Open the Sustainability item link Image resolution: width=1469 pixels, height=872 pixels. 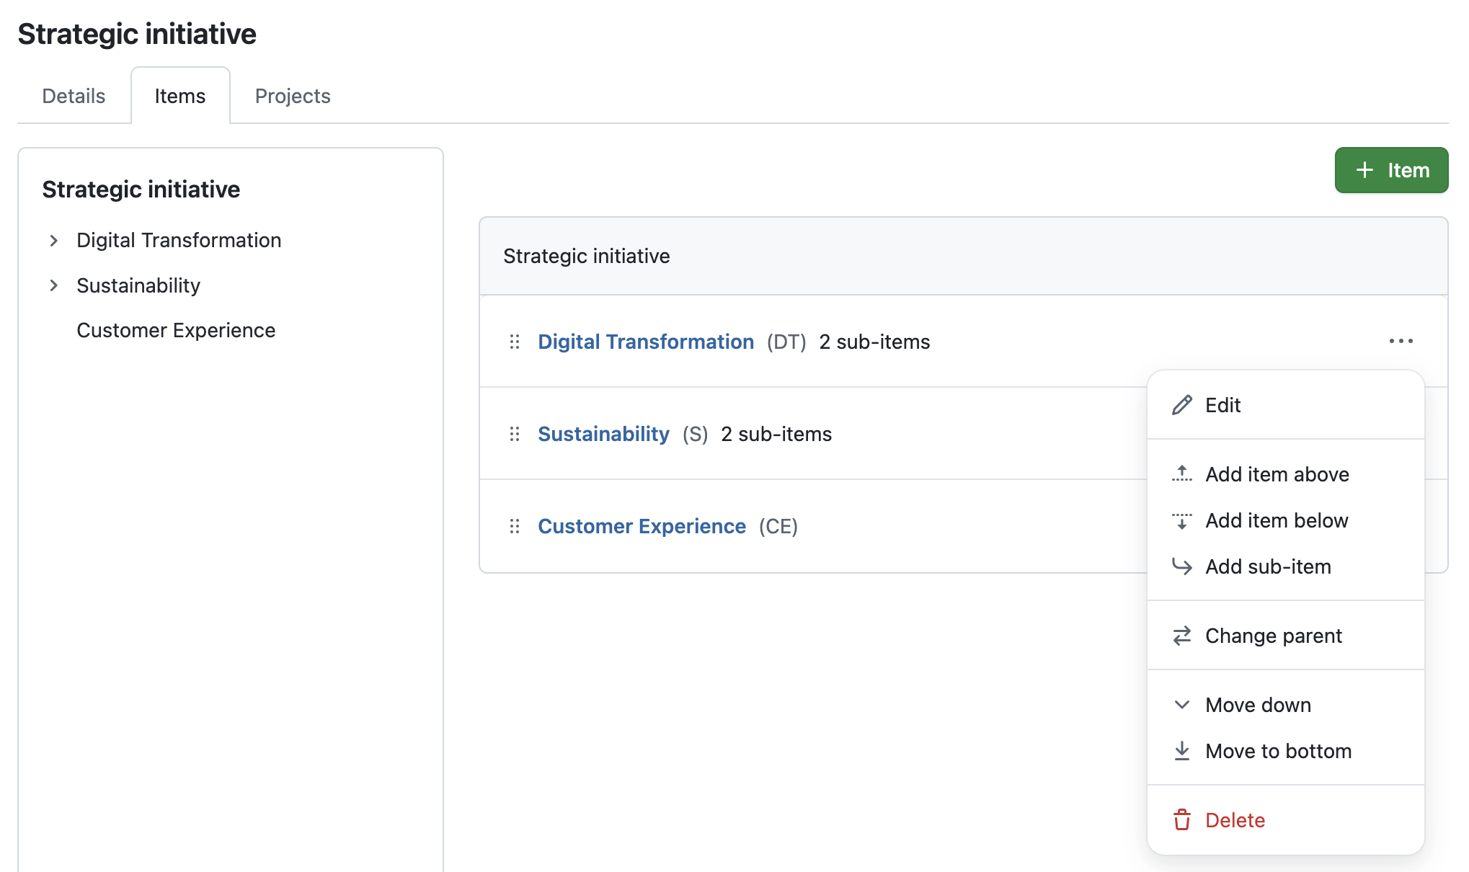point(603,434)
